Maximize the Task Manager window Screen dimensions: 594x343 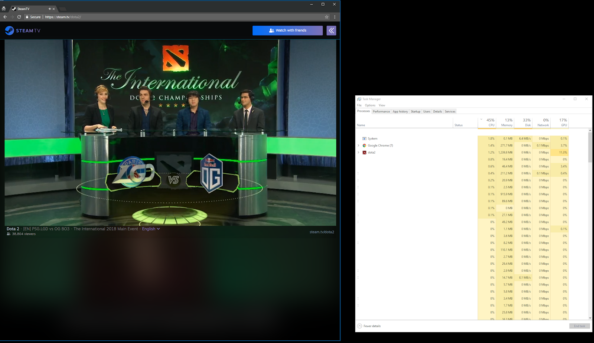click(x=575, y=99)
